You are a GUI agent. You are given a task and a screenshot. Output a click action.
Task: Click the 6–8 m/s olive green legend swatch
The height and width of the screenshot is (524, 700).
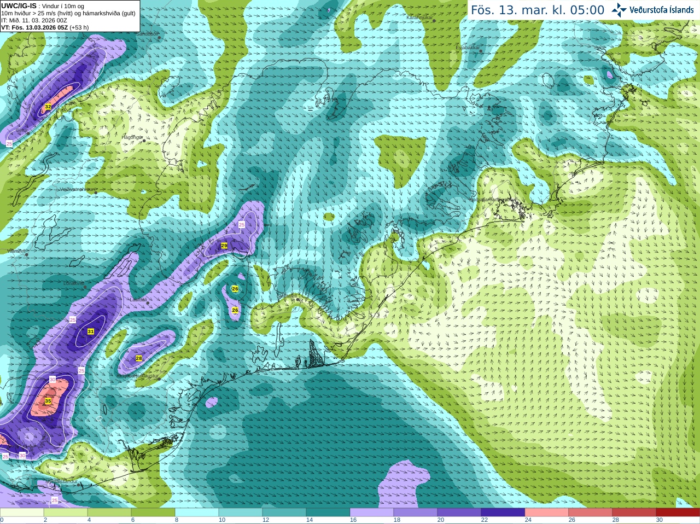153,513
